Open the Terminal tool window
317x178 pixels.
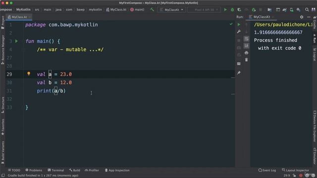click(x=56, y=170)
